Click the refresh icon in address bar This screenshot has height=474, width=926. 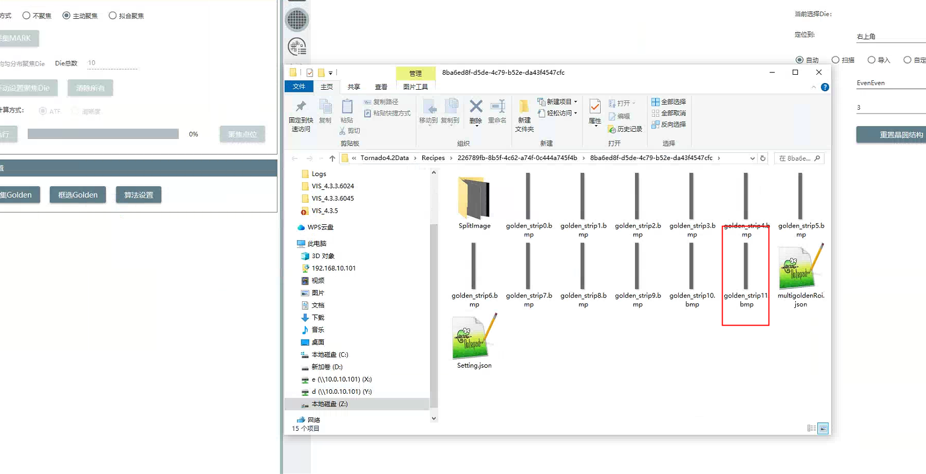[x=763, y=158]
